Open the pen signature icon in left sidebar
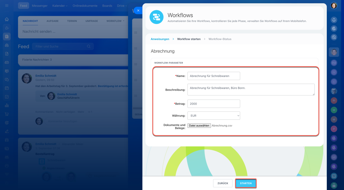 coord(7,131)
